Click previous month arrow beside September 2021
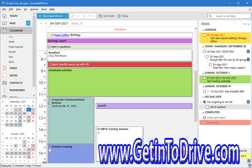The image size is (252, 168). coord(3,101)
